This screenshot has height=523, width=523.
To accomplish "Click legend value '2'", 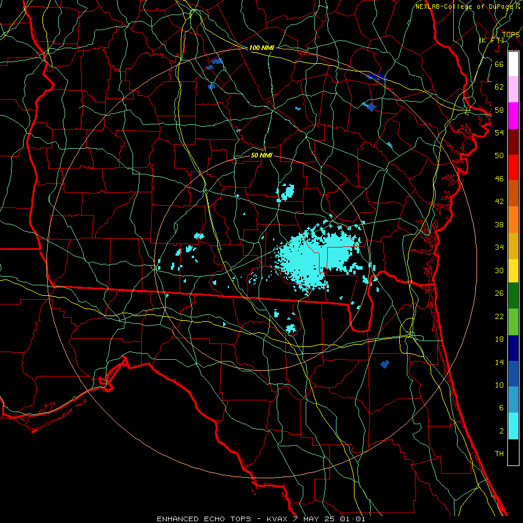I will tap(501, 431).
